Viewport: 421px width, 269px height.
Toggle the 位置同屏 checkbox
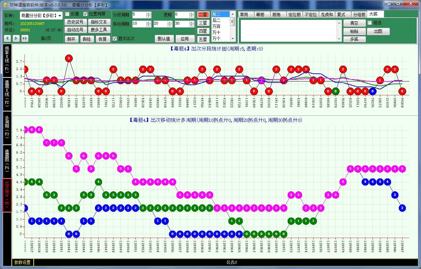[86, 14]
